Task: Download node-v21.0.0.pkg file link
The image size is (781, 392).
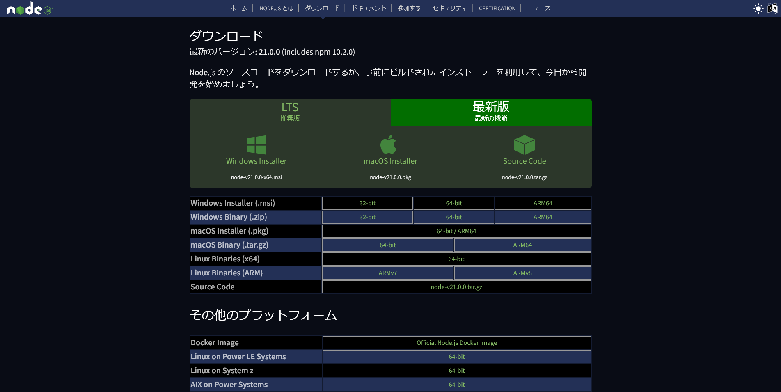Action: (390, 177)
